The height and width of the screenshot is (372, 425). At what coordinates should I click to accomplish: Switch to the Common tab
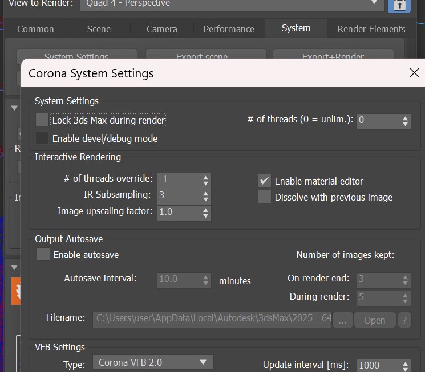pyautogui.click(x=35, y=29)
